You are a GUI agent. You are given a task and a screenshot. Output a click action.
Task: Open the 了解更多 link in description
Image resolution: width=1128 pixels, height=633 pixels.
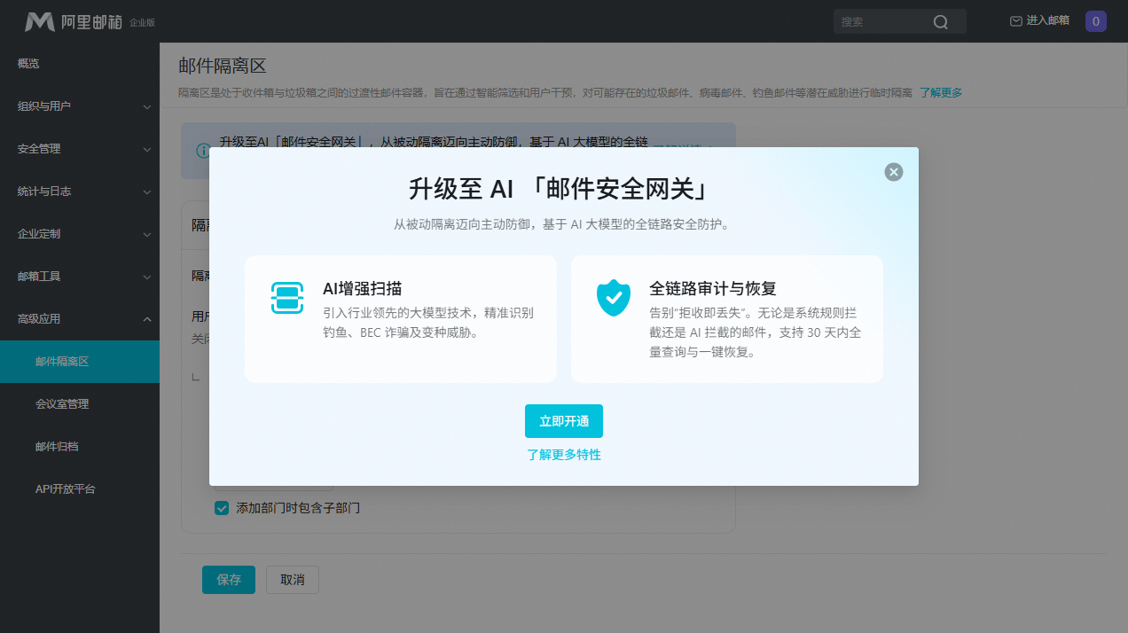[x=941, y=92]
